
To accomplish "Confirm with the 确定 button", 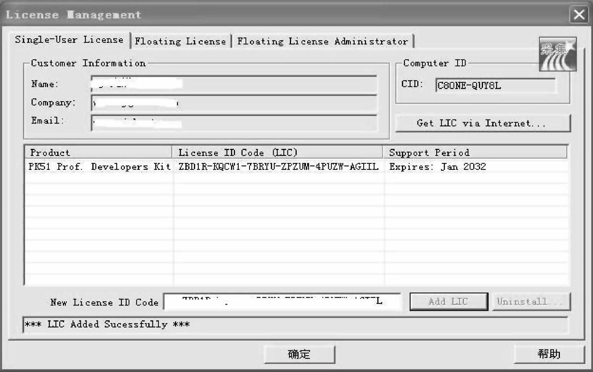I will coord(299,354).
